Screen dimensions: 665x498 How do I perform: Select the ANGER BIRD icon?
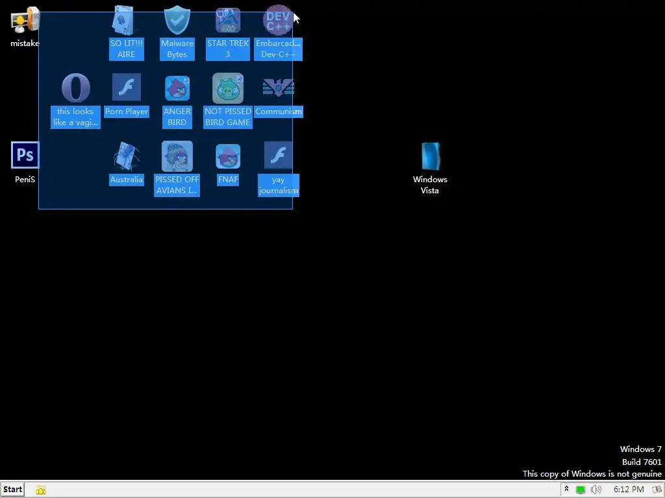pos(177,88)
